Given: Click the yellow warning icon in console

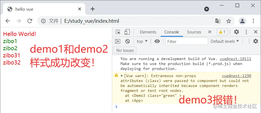Looking at the screenshot, I should pyautogui.click(x=116, y=75).
